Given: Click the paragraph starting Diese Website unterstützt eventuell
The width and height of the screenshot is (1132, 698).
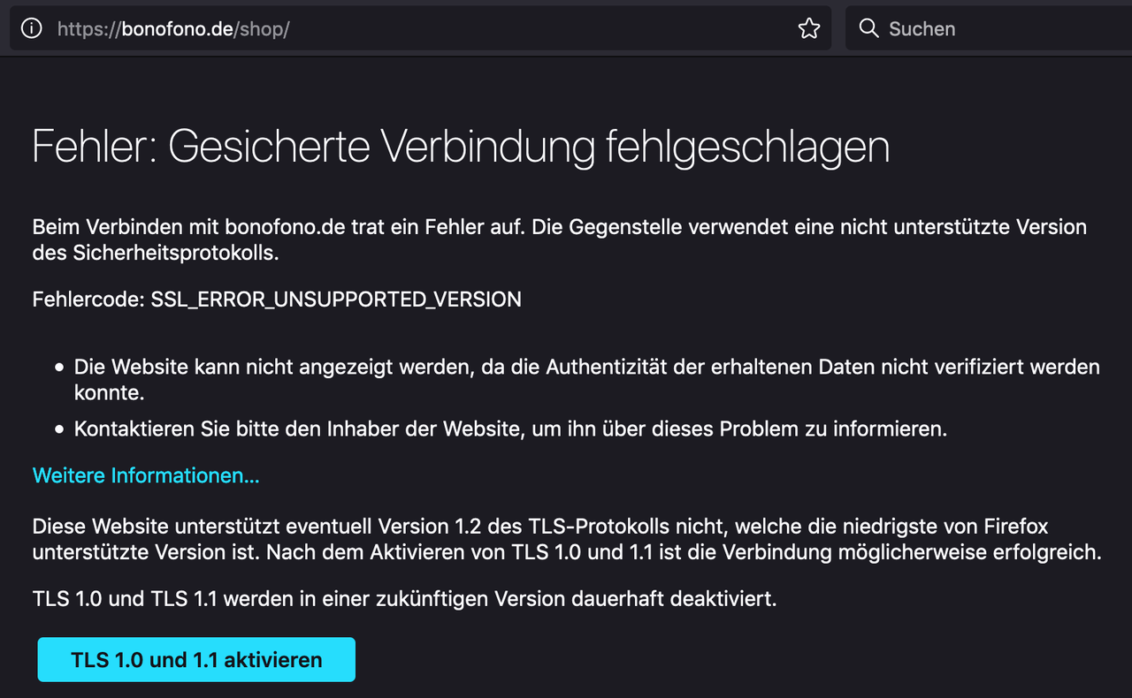Looking at the screenshot, I should point(567,540).
